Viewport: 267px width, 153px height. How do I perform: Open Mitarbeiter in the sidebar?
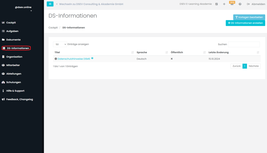click(13, 65)
